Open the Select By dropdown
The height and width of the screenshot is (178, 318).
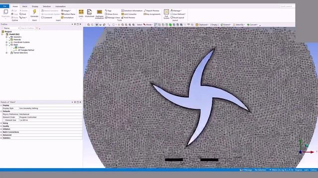(x=238, y=25)
